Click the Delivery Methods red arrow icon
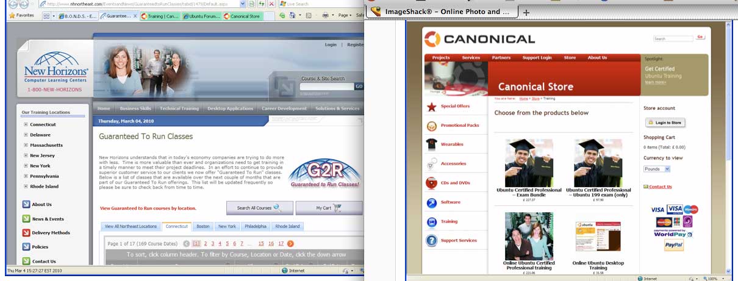The height and width of the screenshot is (281, 738). 26,233
